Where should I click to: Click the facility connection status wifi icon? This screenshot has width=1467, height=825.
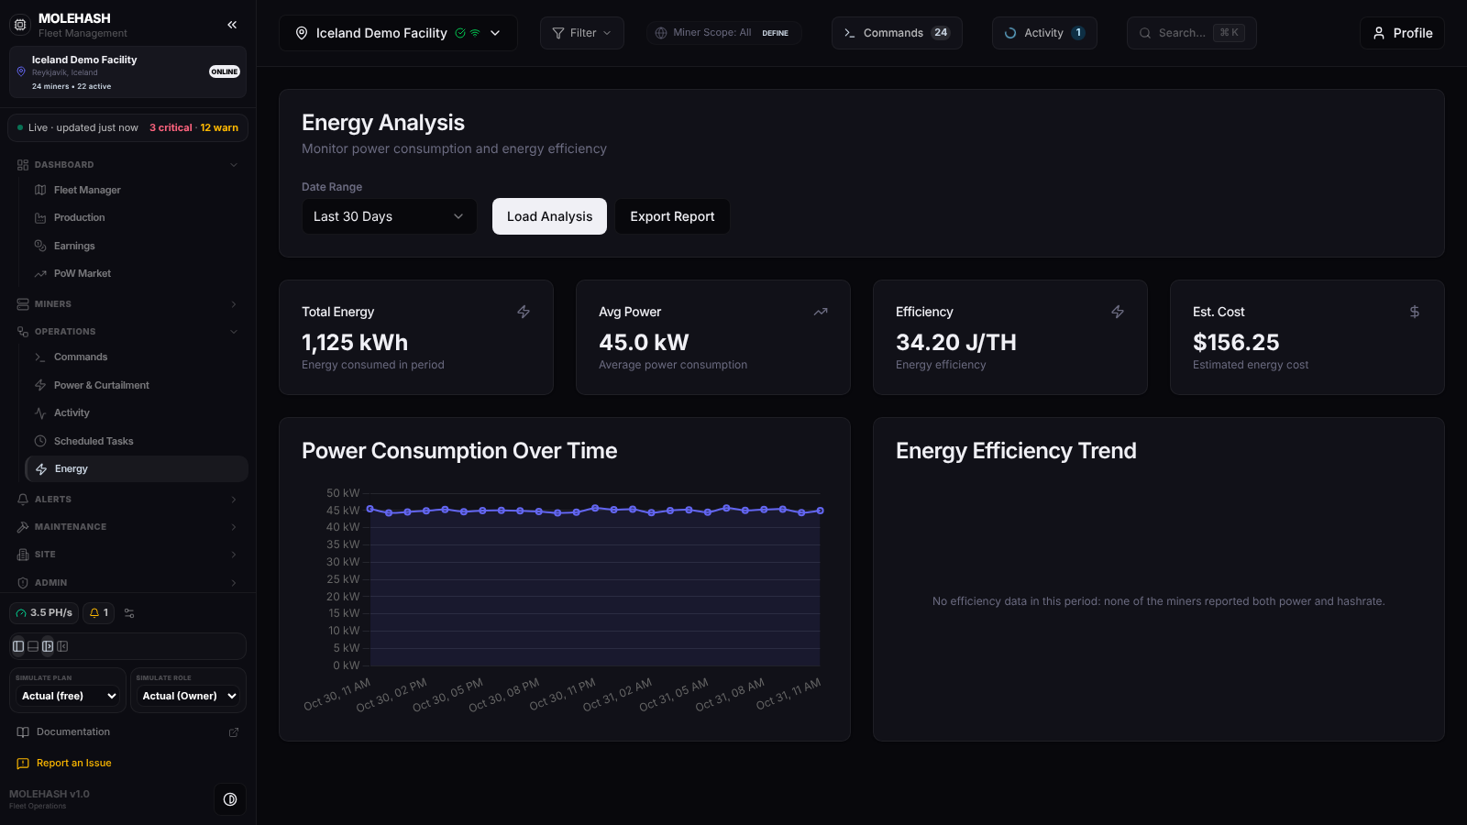tap(475, 33)
